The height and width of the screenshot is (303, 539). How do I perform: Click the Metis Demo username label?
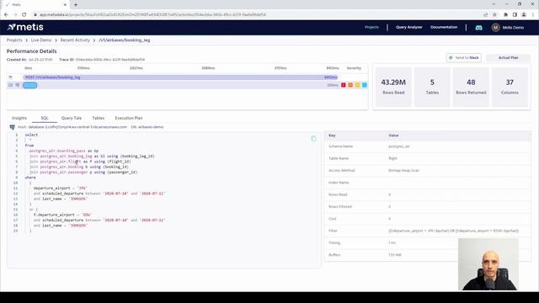[x=513, y=28]
